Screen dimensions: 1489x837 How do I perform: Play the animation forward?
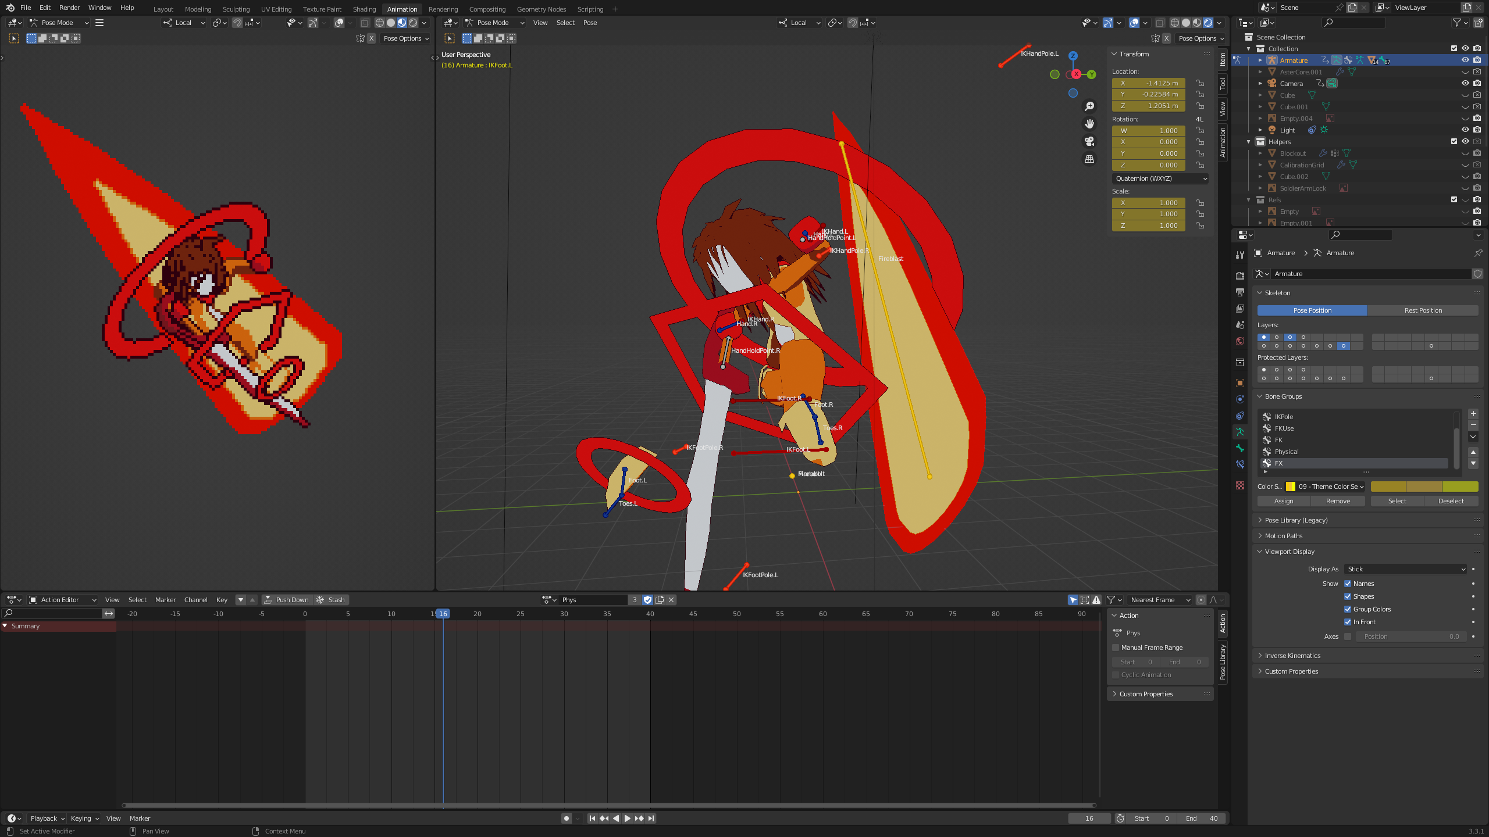point(628,818)
